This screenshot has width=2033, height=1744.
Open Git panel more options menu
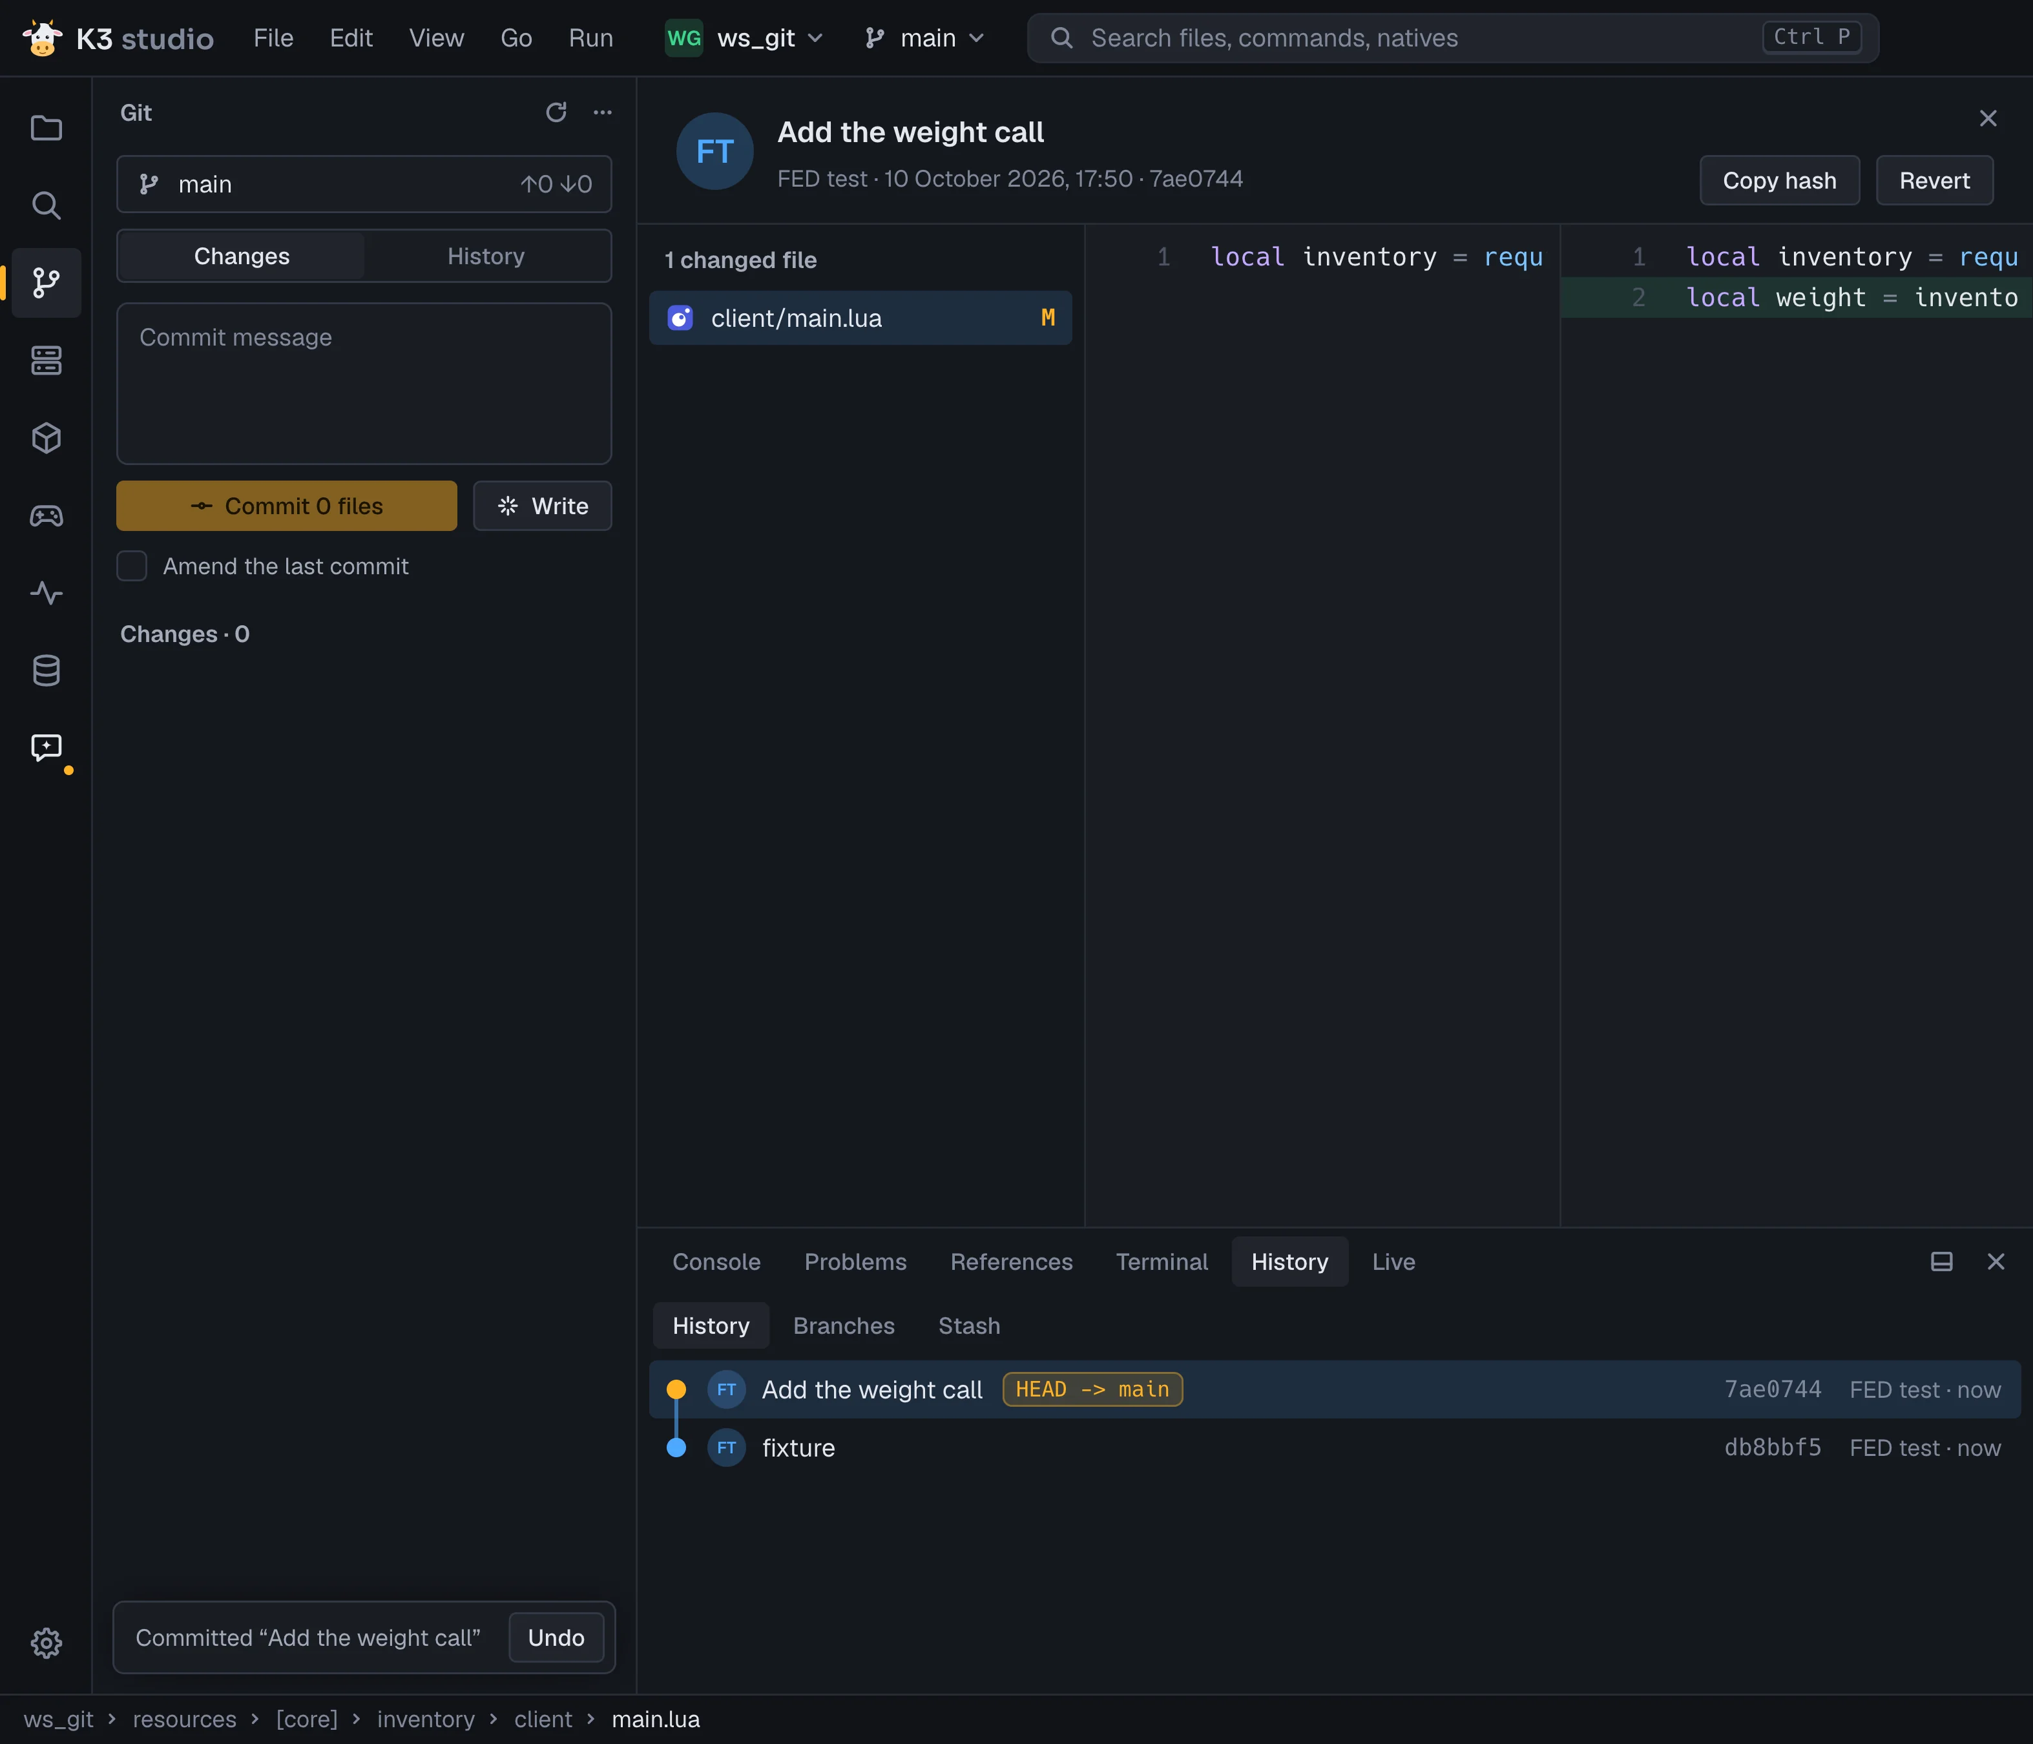pyautogui.click(x=603, y=113)
